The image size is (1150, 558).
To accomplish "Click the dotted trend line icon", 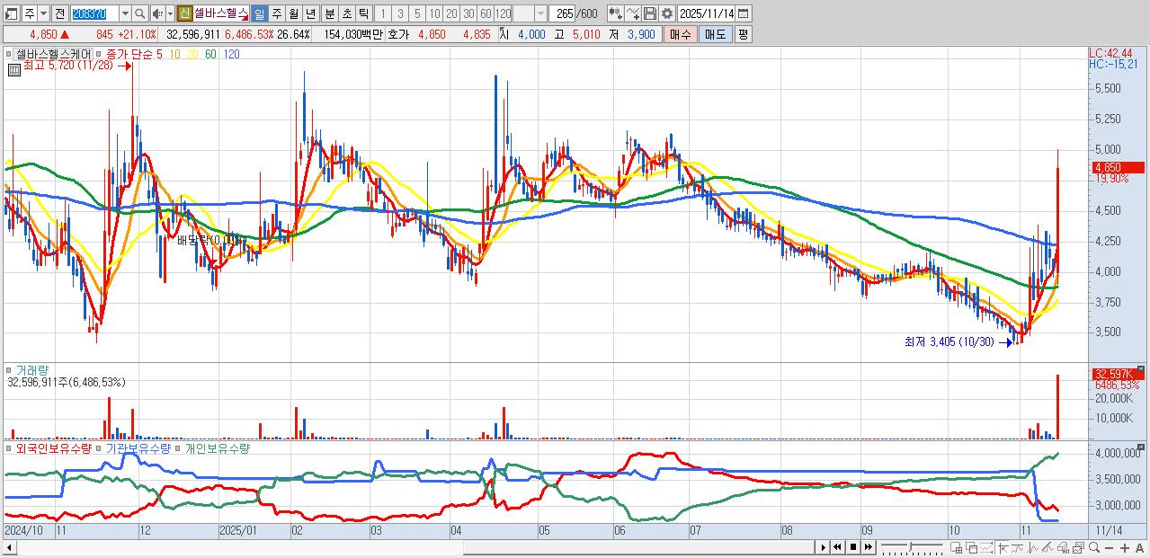I will 987,548.
